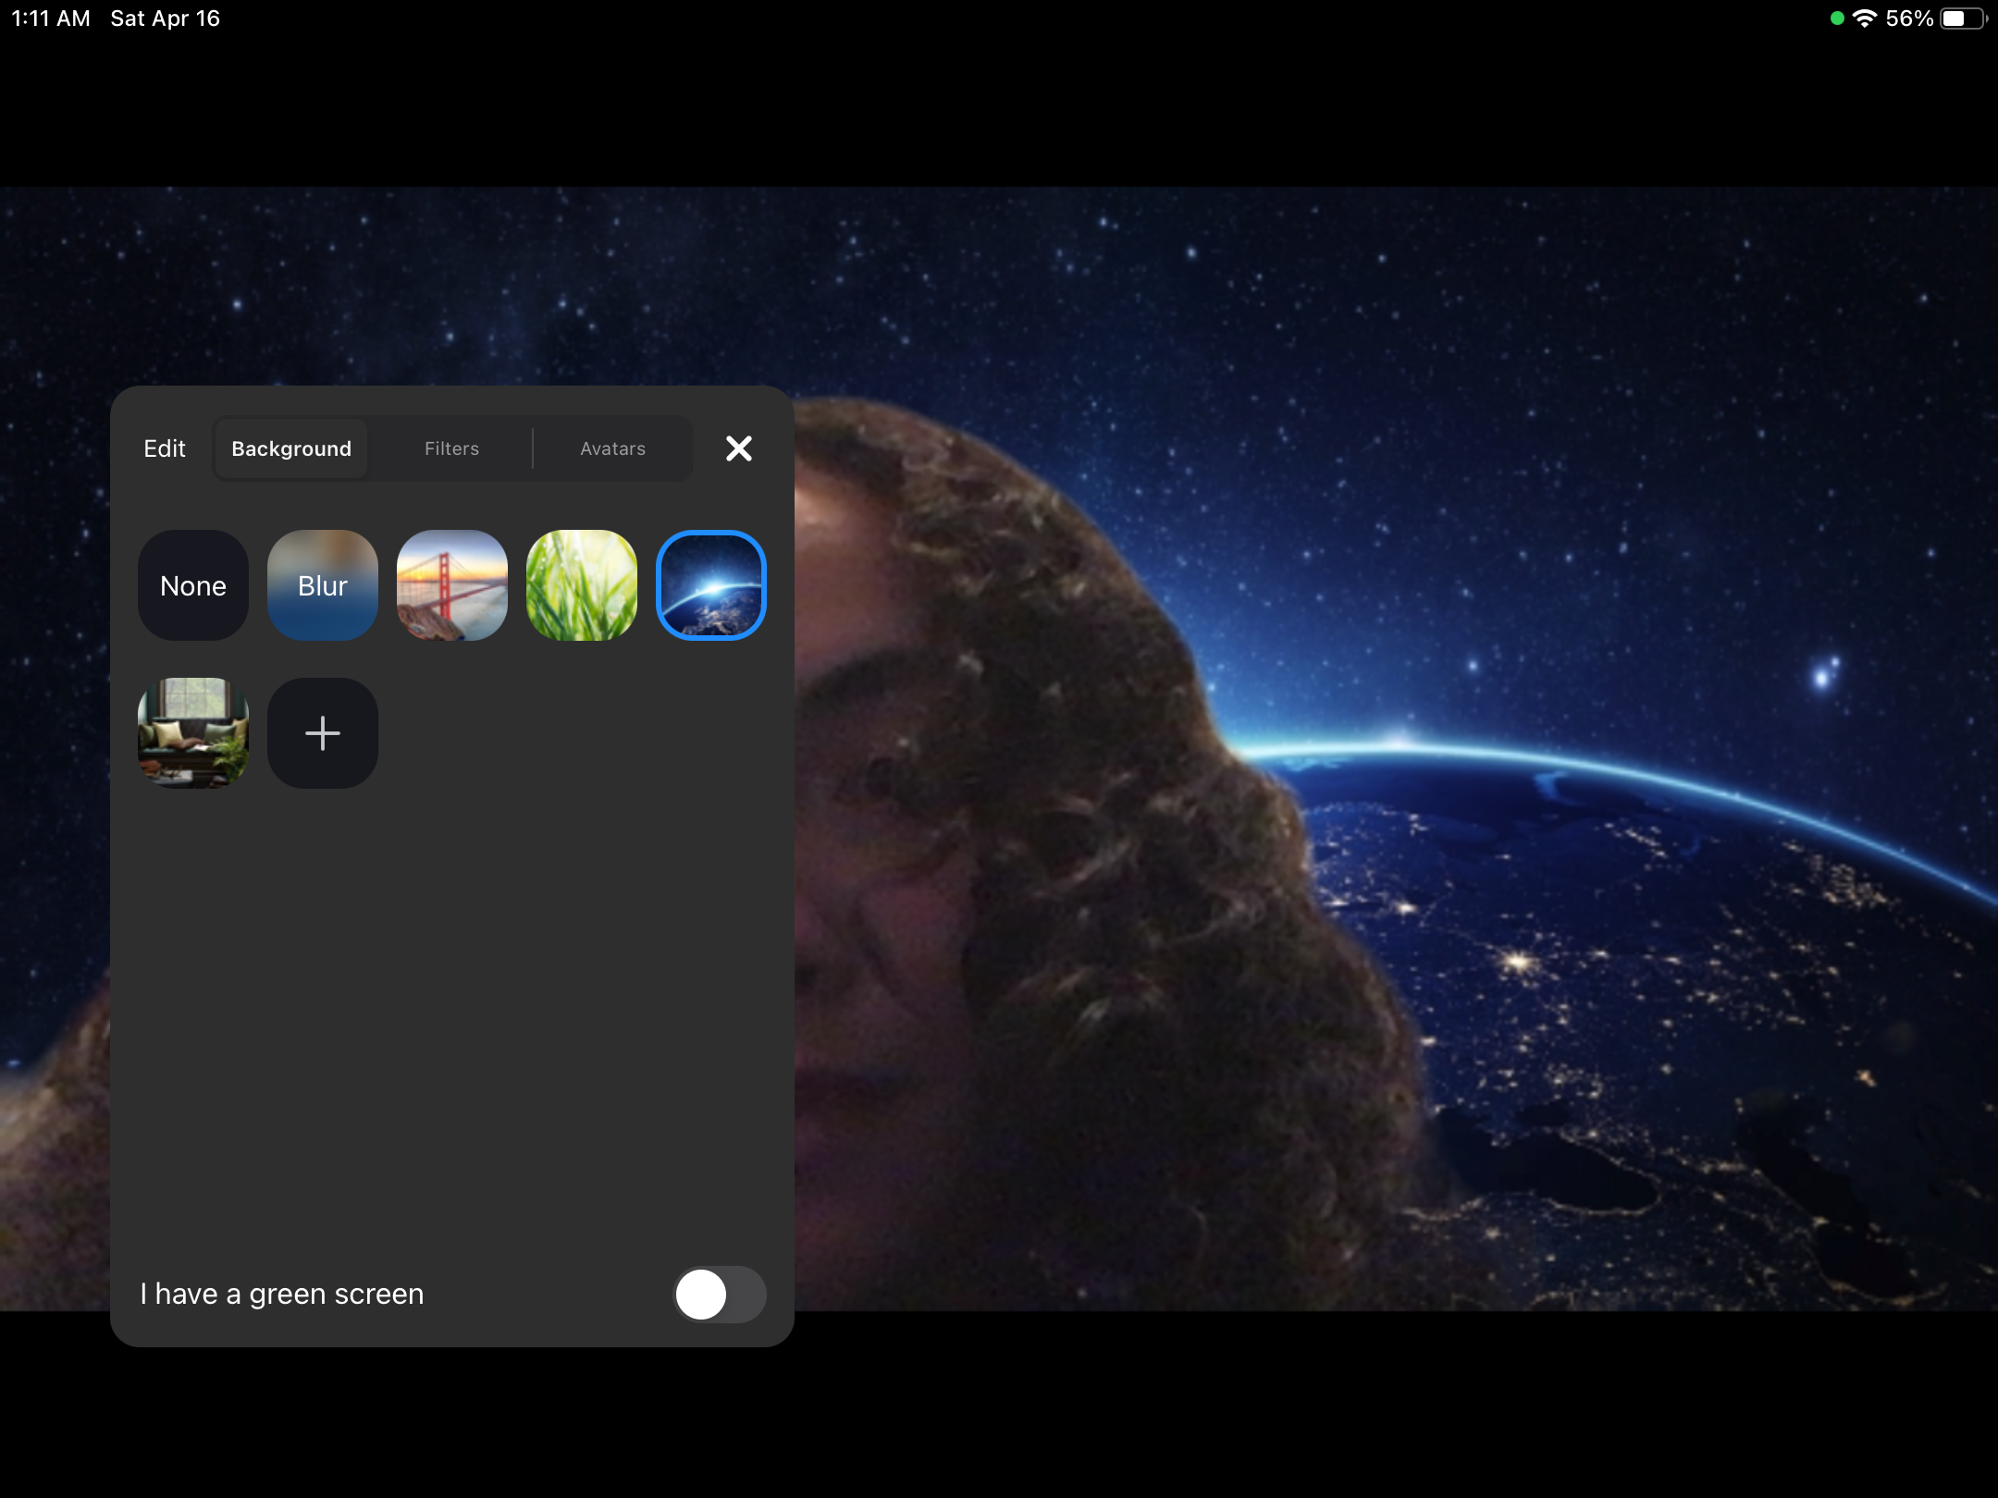Tap the Sat Apr 16 date
The width and height of the screenshot is (1998, 1498).
165,18
